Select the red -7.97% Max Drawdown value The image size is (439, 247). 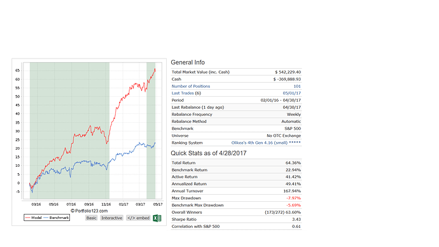click(x=293, y=198)
